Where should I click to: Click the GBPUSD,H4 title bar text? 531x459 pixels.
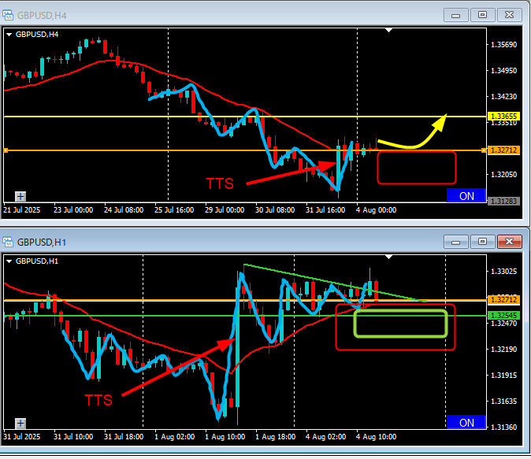pos(42,16)
